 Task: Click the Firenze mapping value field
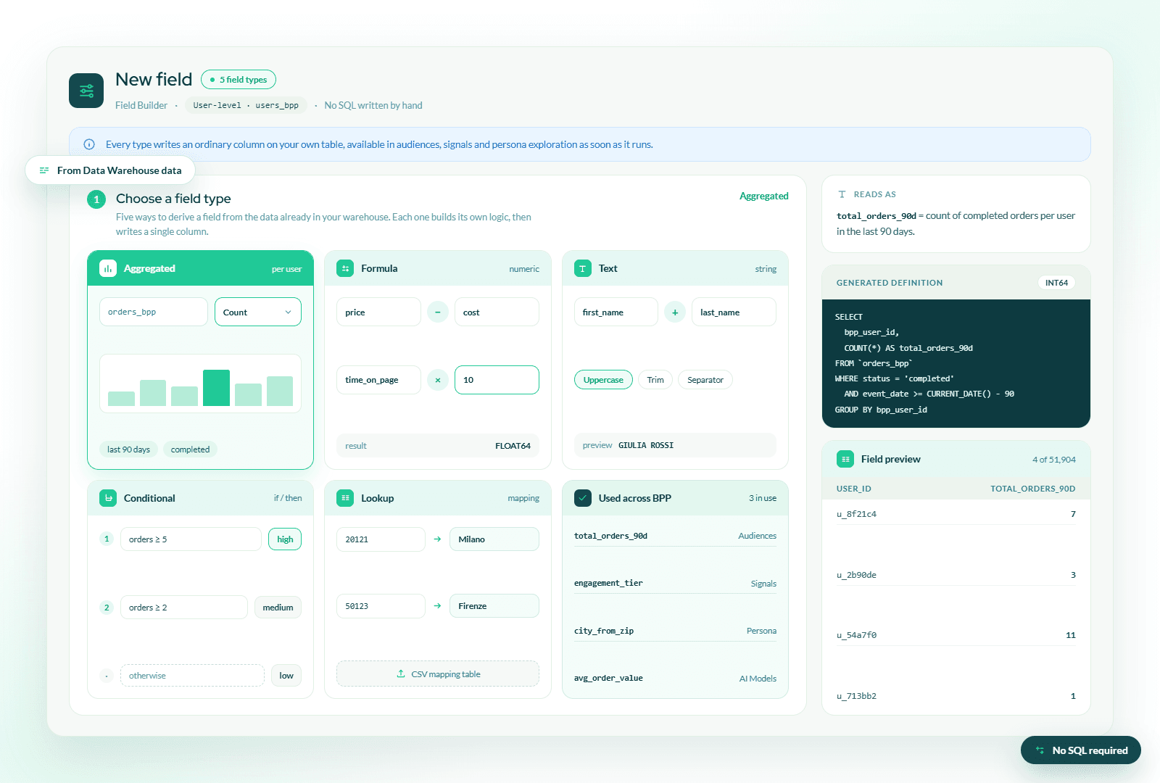coord(494,606)
